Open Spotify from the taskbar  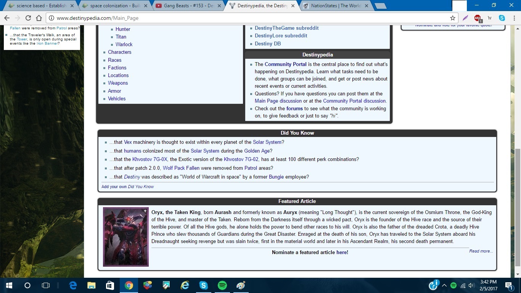point(222,285)
